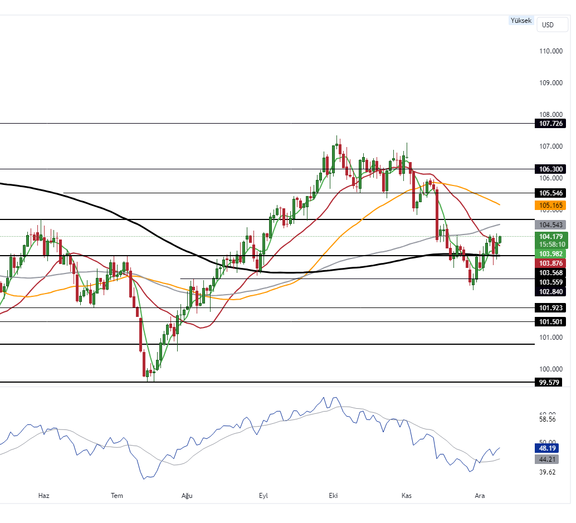Click the Yüksek label tag
This screenshot has height=523, width=576.
(x=521, y=21)
